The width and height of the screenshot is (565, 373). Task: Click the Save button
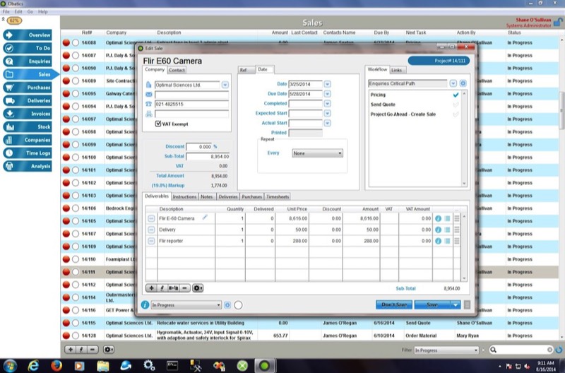point(432,305)
